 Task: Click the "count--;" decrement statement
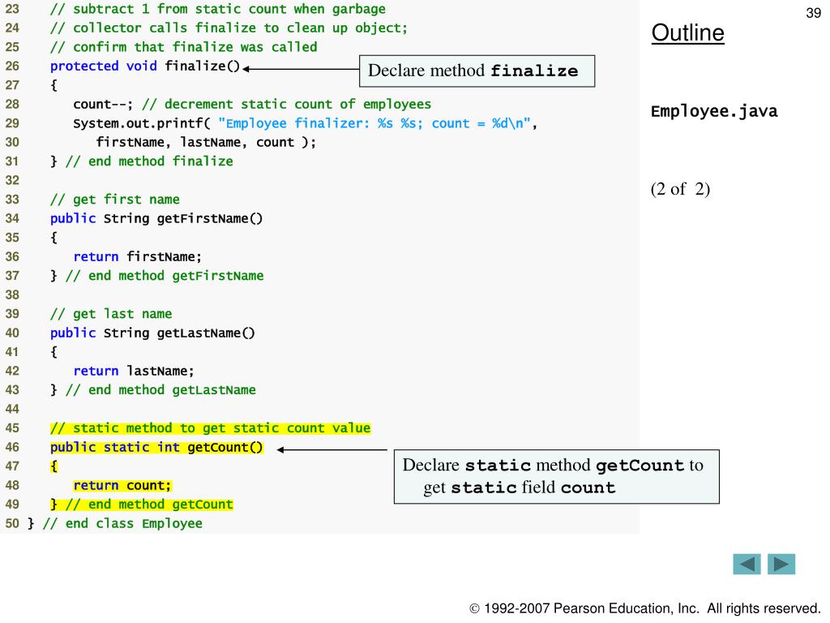point(103,105)
